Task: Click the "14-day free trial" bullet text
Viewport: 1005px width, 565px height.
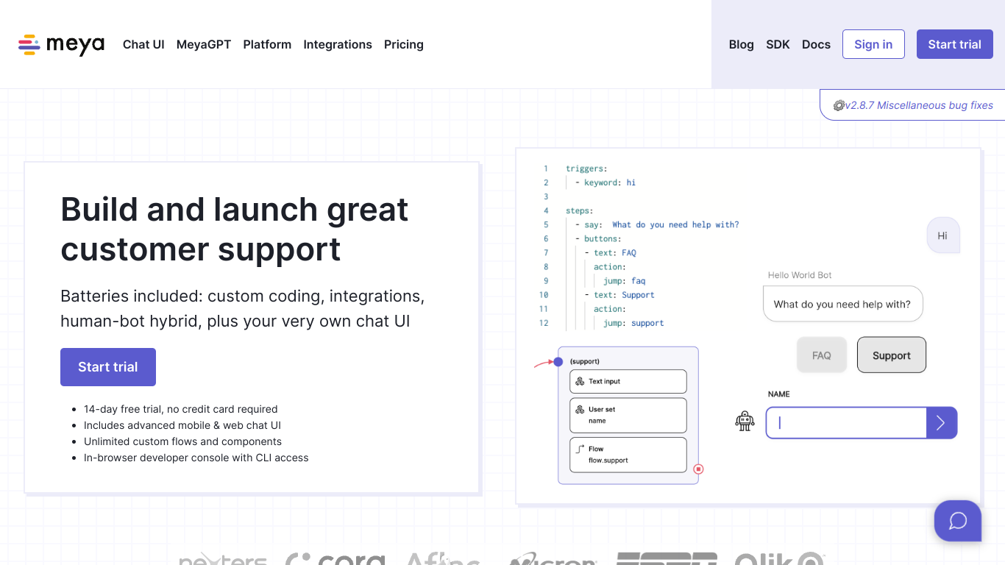Action: point(181,409)
